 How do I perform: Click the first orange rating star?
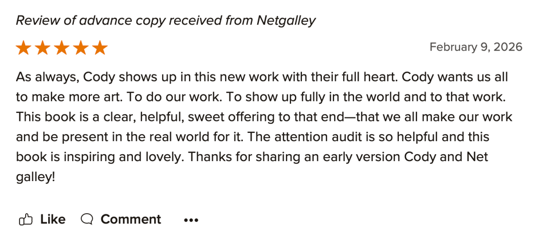coord(23,48)
